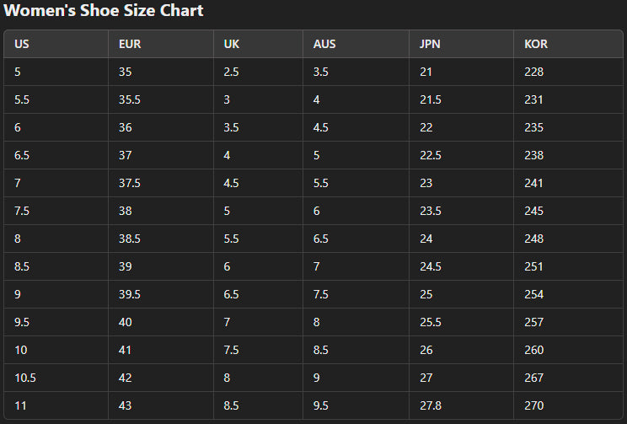Select the KOR 254 cell
Image resolution: width=627 pixels, height=424 pixels.
[x=533, y=294]
